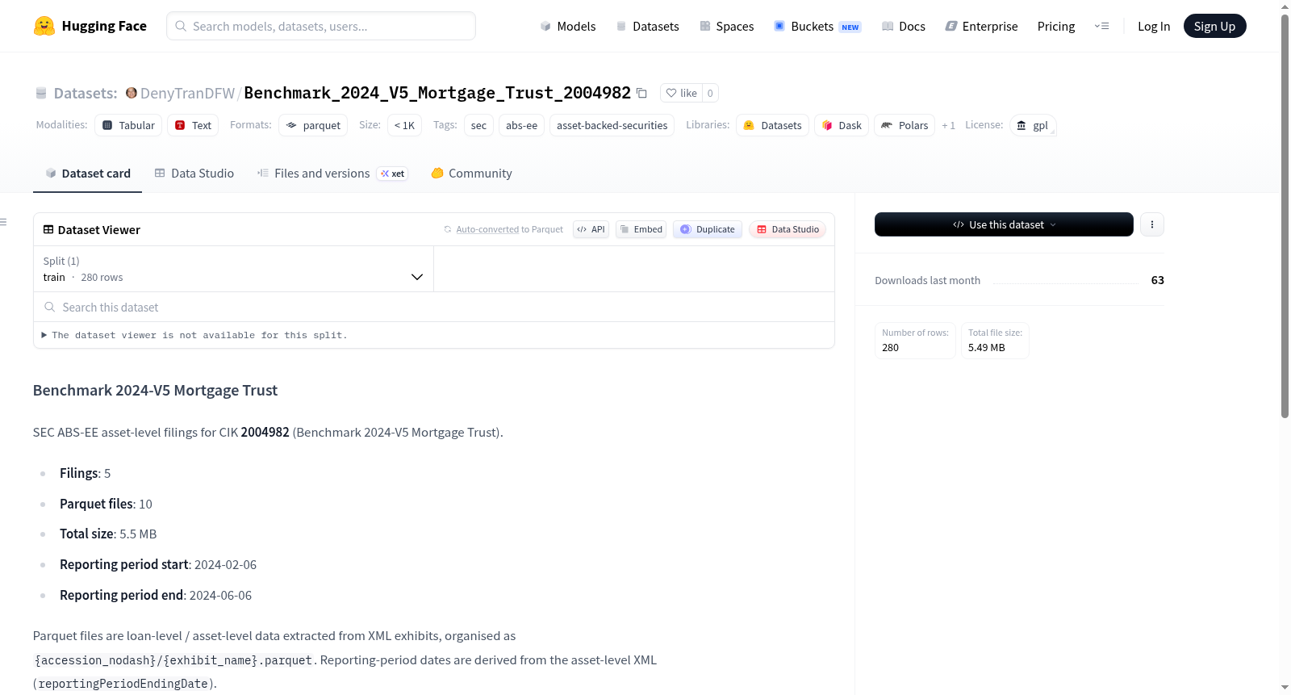Click the gpl license tag
The image size is (1291, 695).
1033,125
